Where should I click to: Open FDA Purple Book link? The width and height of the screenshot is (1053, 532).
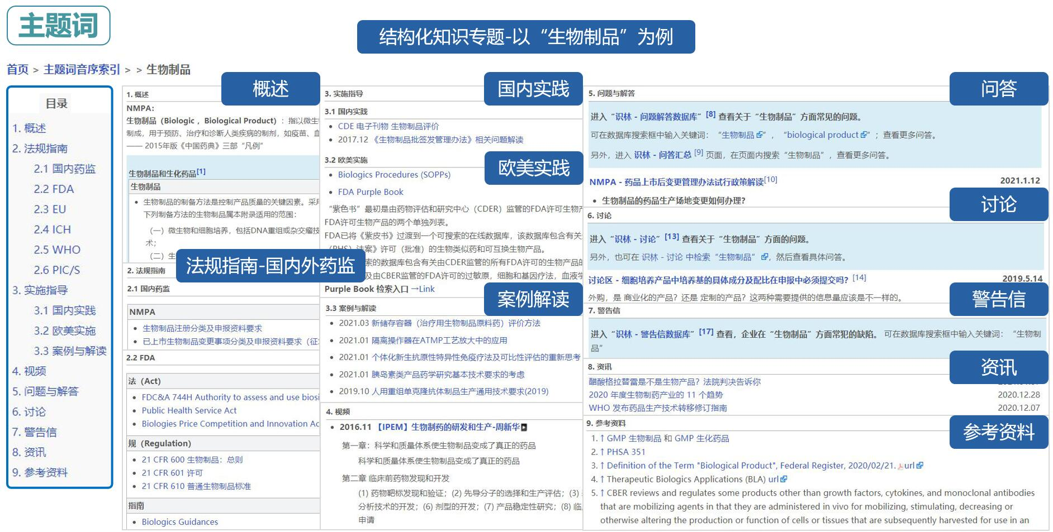coord(371,192)
